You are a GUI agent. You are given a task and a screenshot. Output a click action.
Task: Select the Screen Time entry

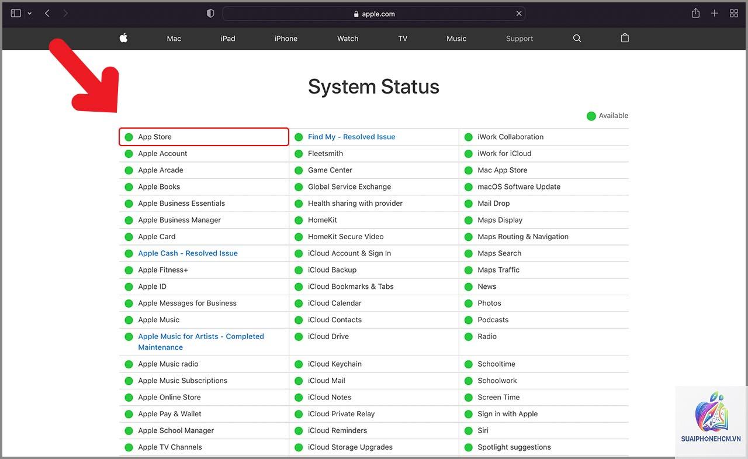coord(498,397)
